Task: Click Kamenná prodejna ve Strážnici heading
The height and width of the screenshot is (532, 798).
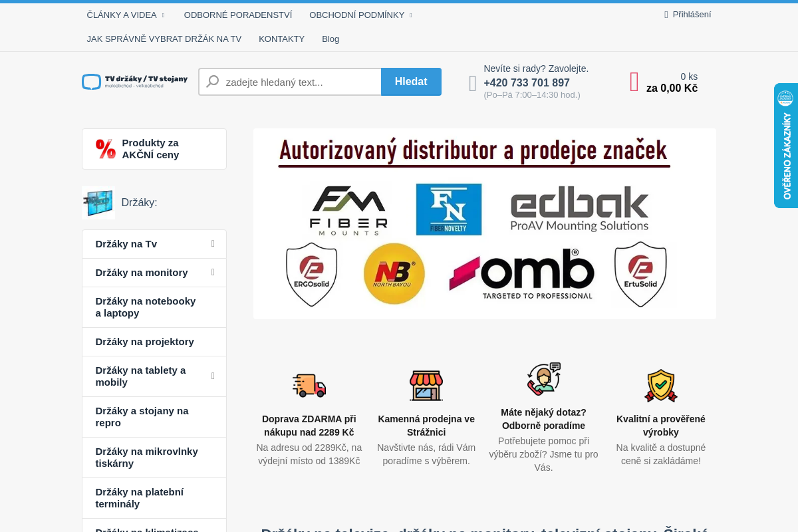Action: [x=426, y=426]
